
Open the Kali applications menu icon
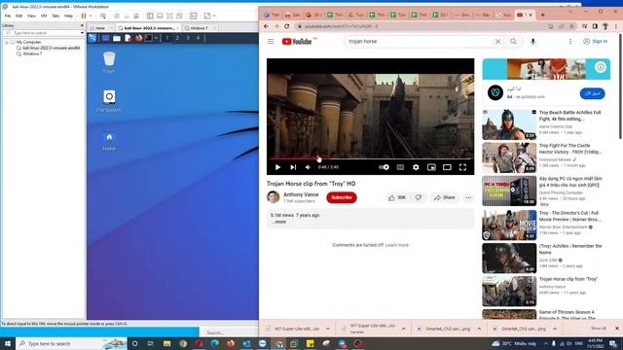pos(92,38)
